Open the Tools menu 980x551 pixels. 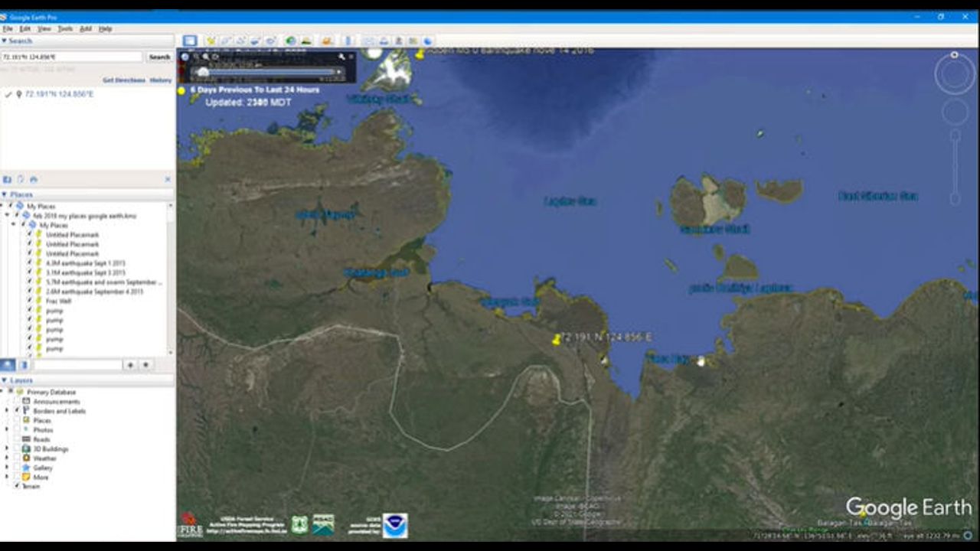pos(65,28)
